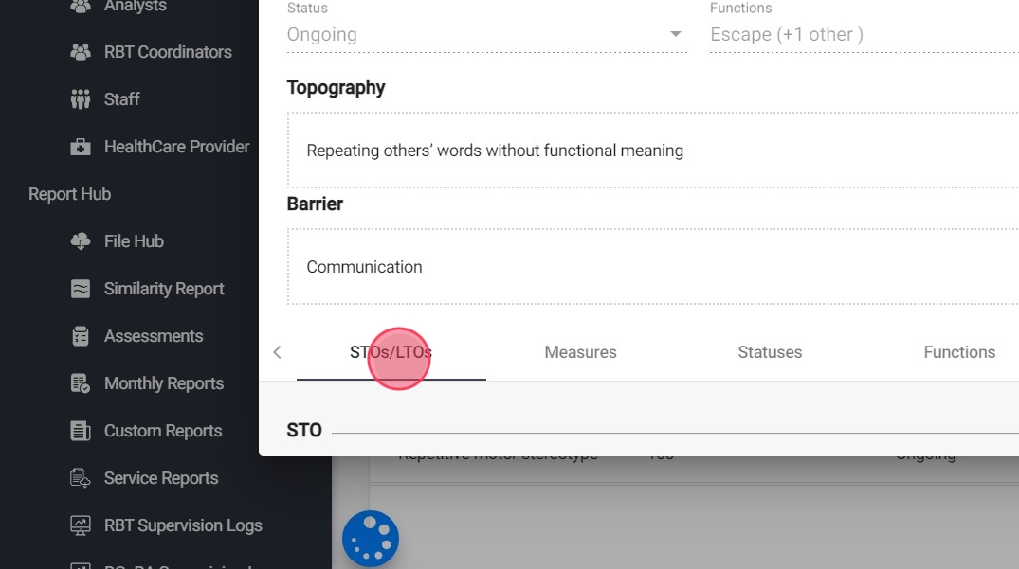The image size is (1019, 569).
Task: Open the Status dropdown showing Ongoing
Action: 485,35
